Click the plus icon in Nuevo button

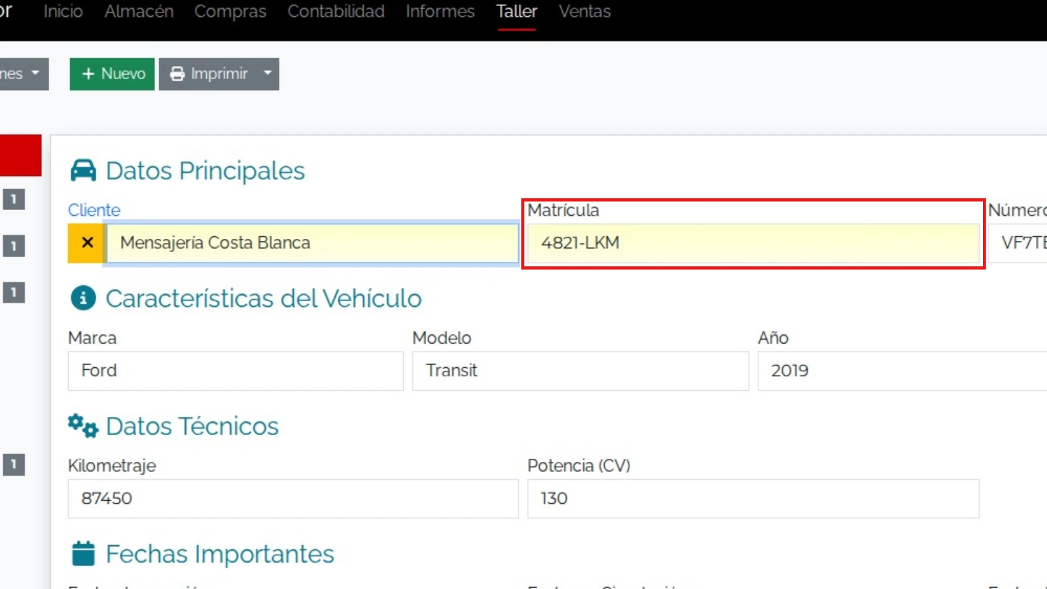click(x=88, y=74)
